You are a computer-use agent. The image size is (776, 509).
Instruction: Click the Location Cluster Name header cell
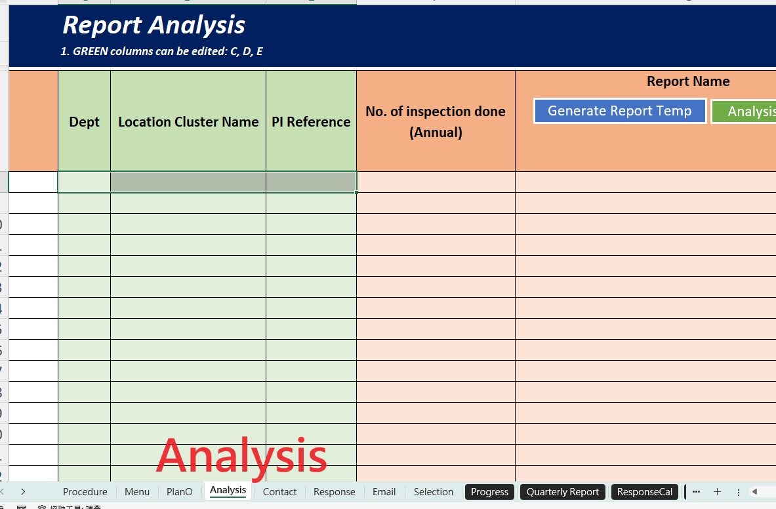click(188, 122)
